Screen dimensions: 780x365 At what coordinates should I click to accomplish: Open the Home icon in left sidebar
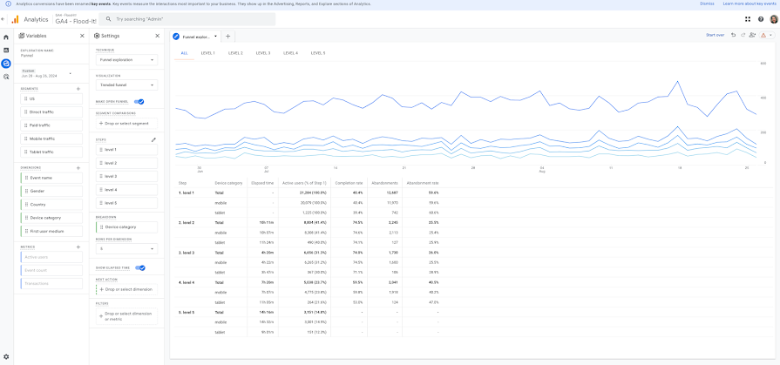pyautogui.click(x=6, y=37)
